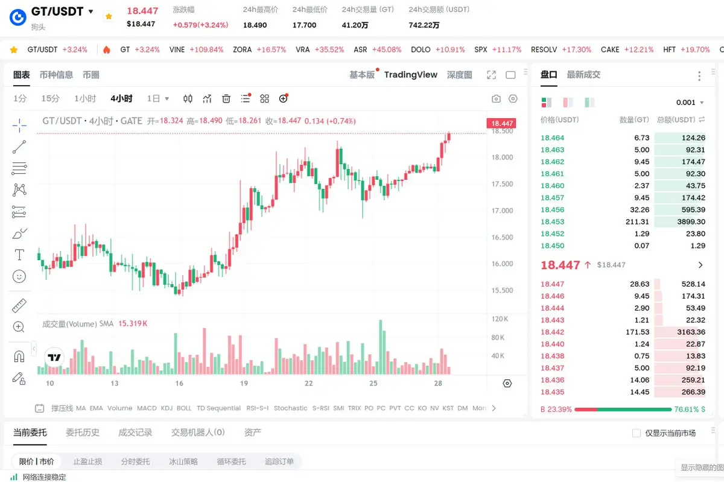Click the buy/sell ratio bar
724x482 pixels.
[x=623, y=409]
